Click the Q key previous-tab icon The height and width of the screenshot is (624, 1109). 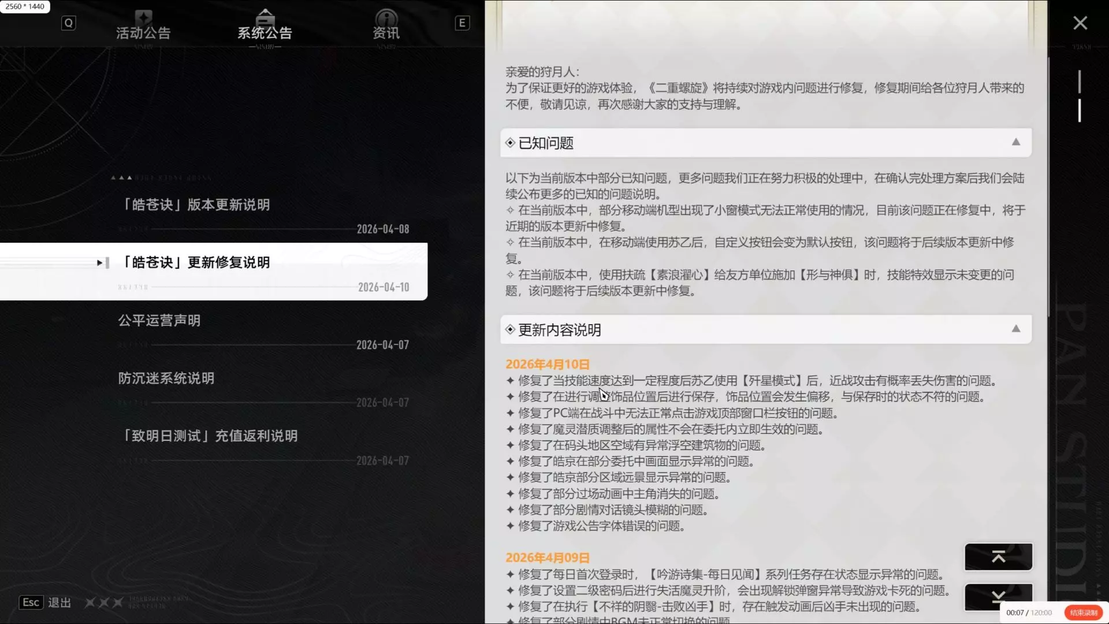coord(68,23)
